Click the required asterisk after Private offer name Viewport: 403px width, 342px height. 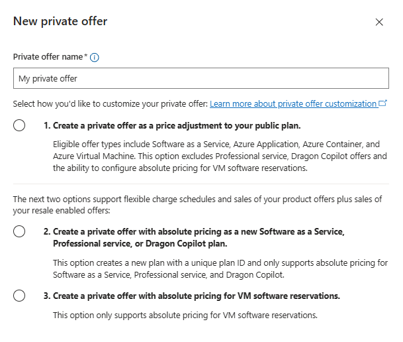[x=86, y=55]
